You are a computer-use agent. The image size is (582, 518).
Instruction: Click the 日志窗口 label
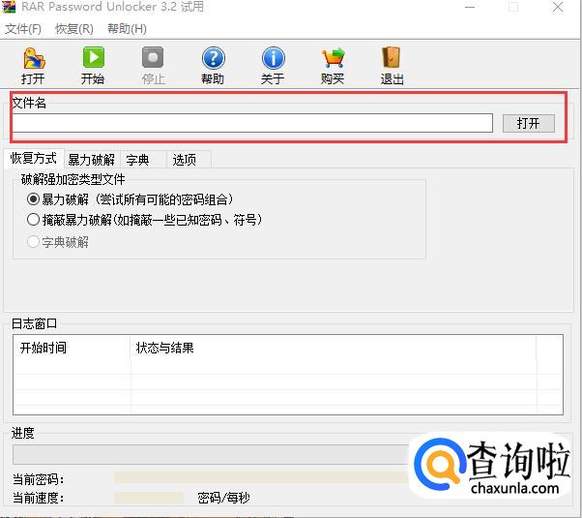pyautogui.click(x=34, y=323)
